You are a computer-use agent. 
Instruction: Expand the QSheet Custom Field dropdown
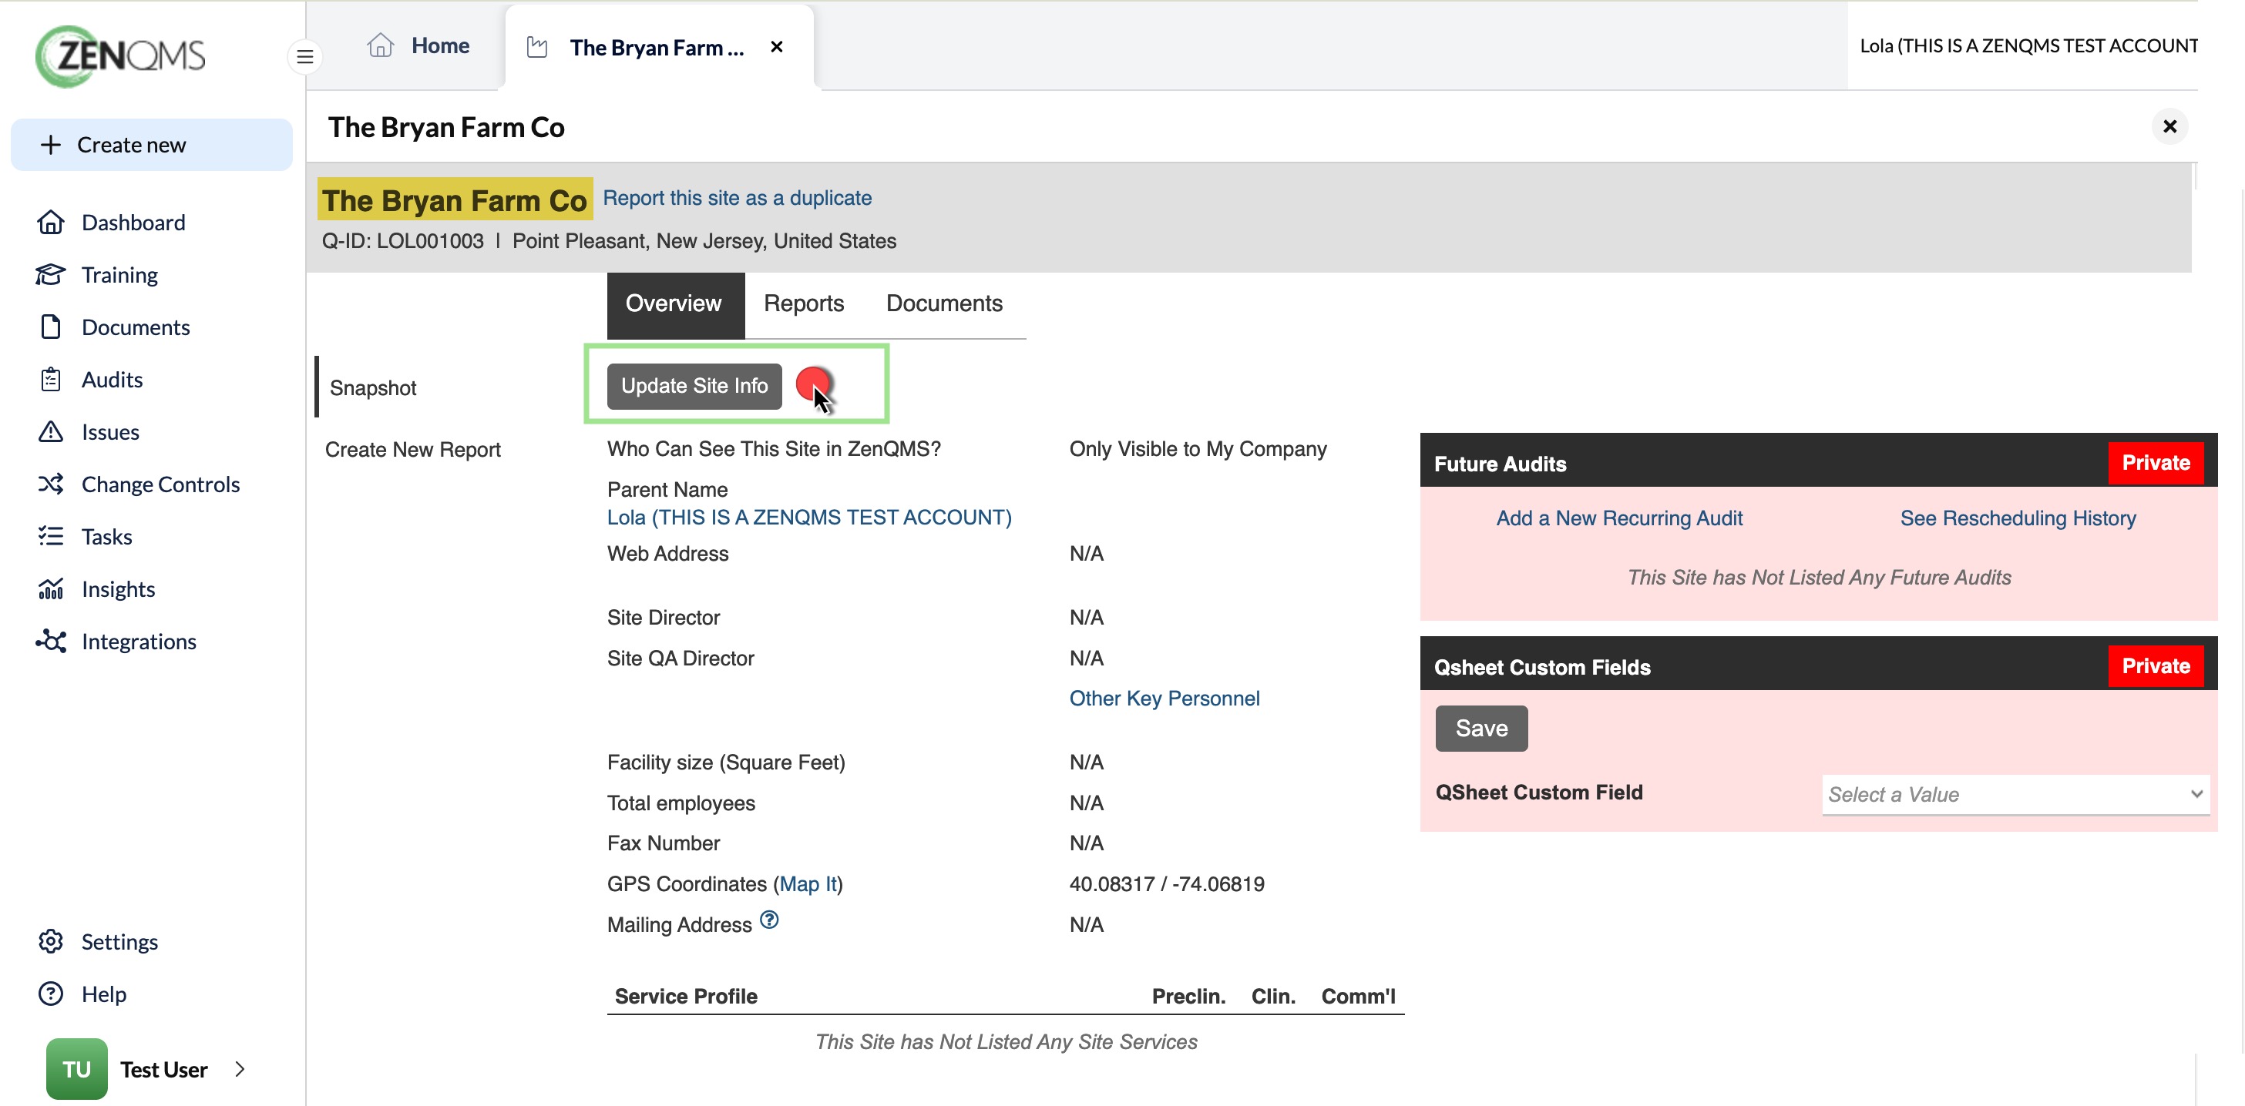click(x=2015, y=794)
